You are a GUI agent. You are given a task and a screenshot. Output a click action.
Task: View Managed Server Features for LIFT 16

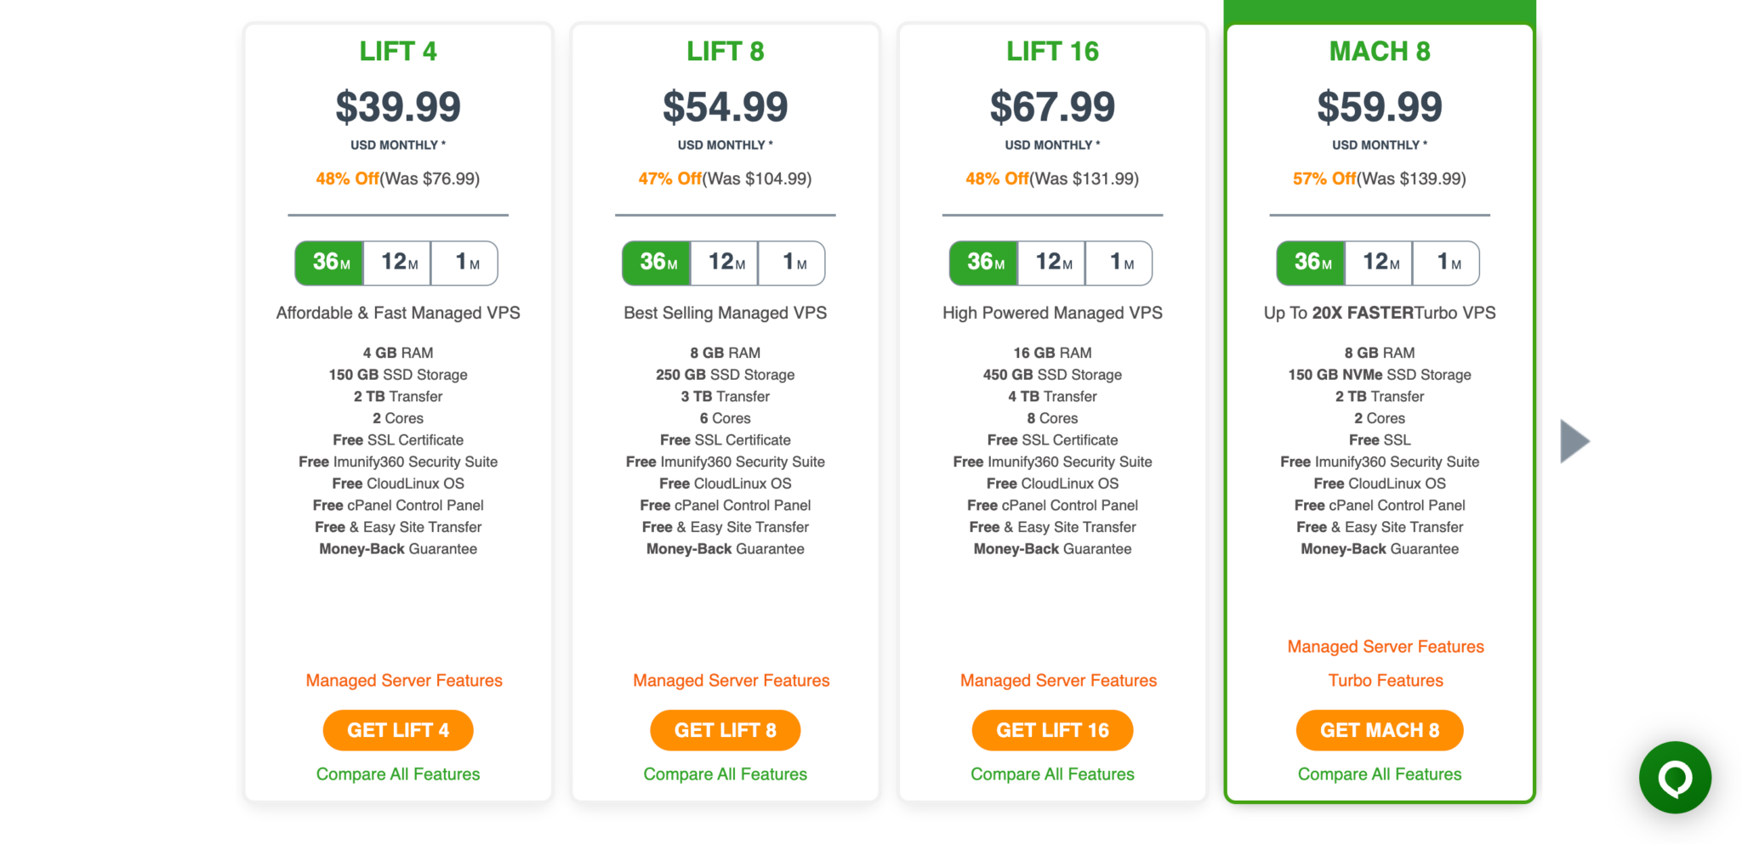click(x=1058, y=680)
